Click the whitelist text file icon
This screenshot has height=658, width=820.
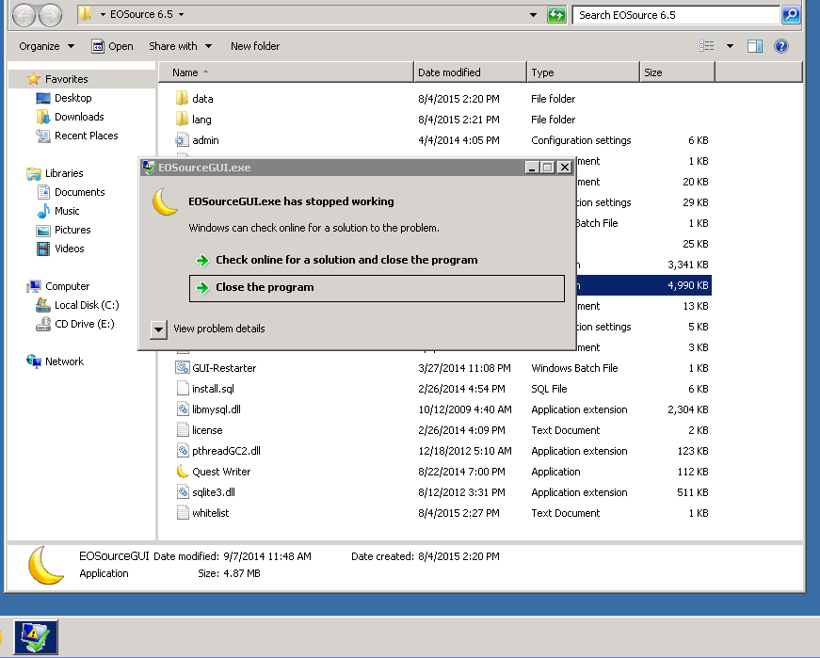183,513
